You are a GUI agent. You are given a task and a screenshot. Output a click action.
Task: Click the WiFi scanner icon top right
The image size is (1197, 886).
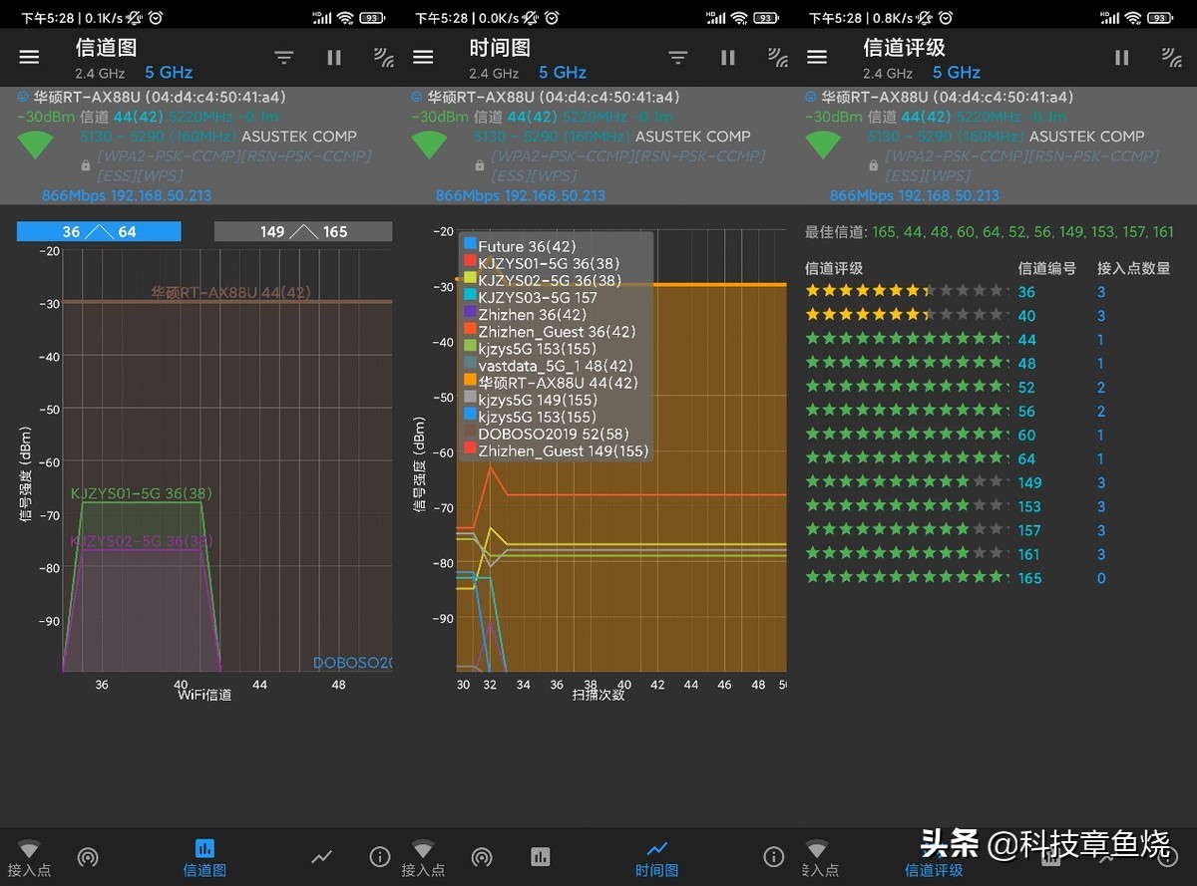pyautogui.click(x=384, y=57)
